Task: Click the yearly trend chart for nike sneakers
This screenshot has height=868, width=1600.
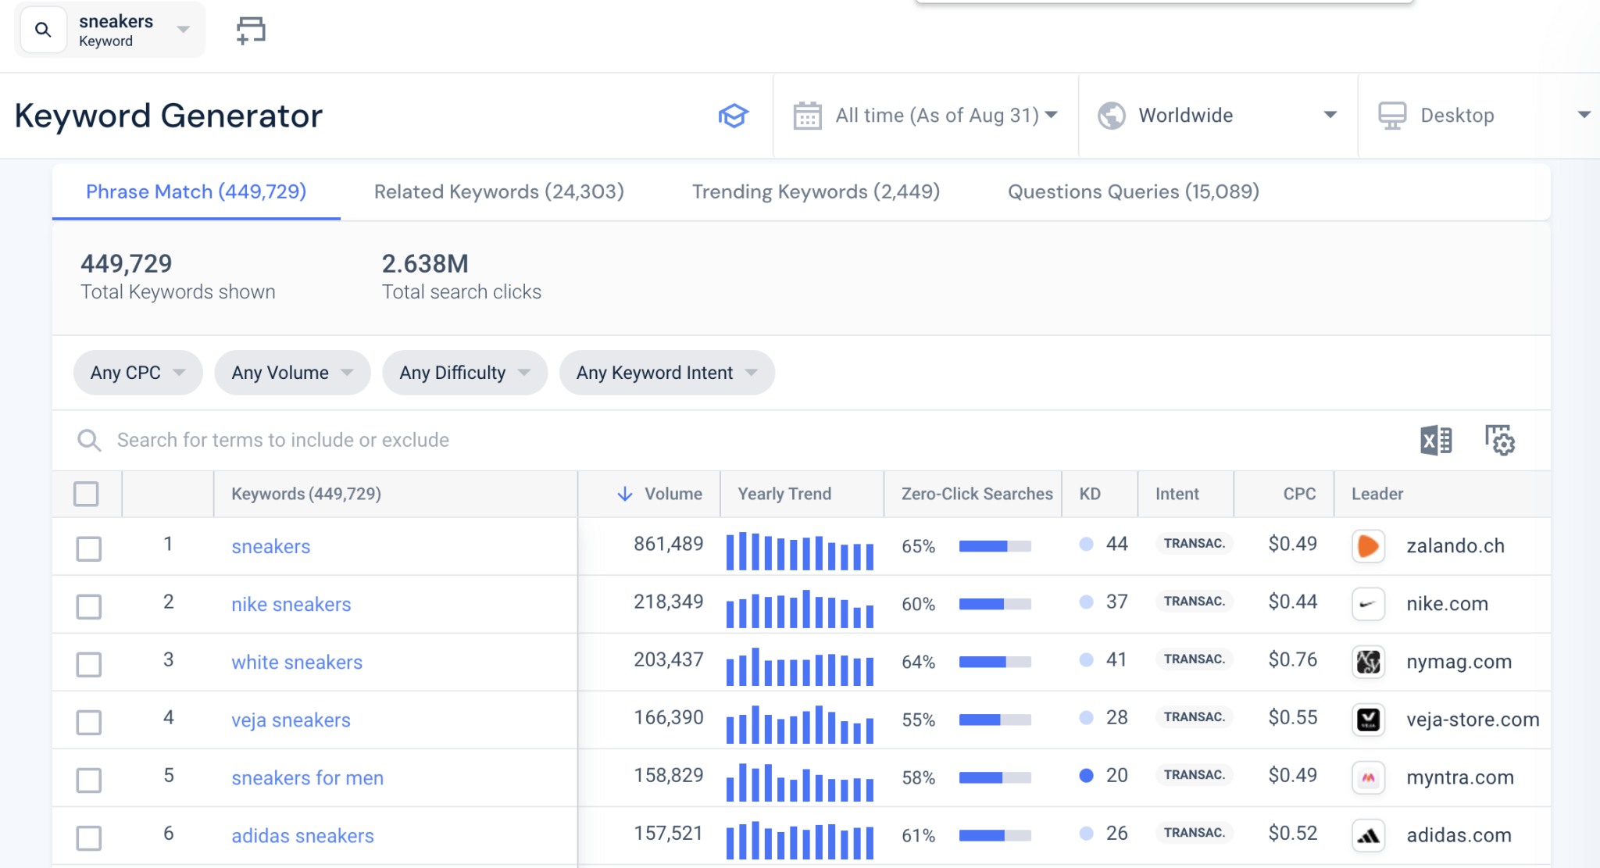Action: pos(800,609)
